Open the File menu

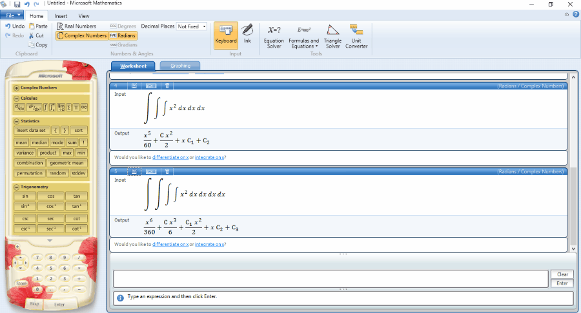click(12, 15)
